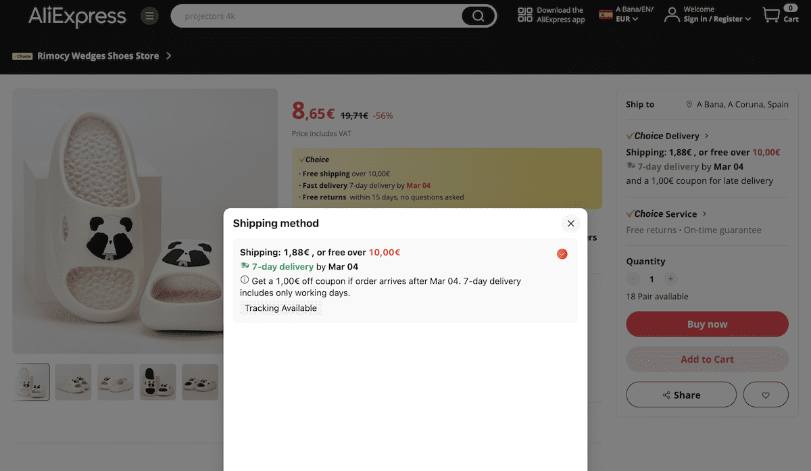Click the Spain flag icon in the header
This screenshot has height=471, width=811.
coord(604,15)
